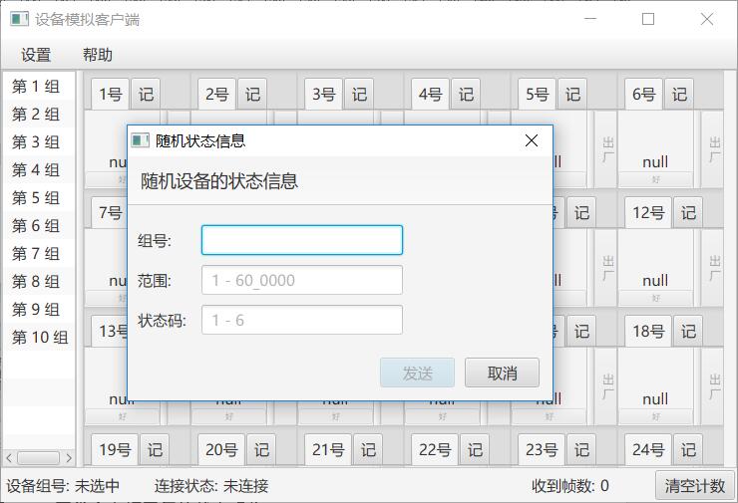
Task: Click the 清空计数 button
Action: click(695, 486)
